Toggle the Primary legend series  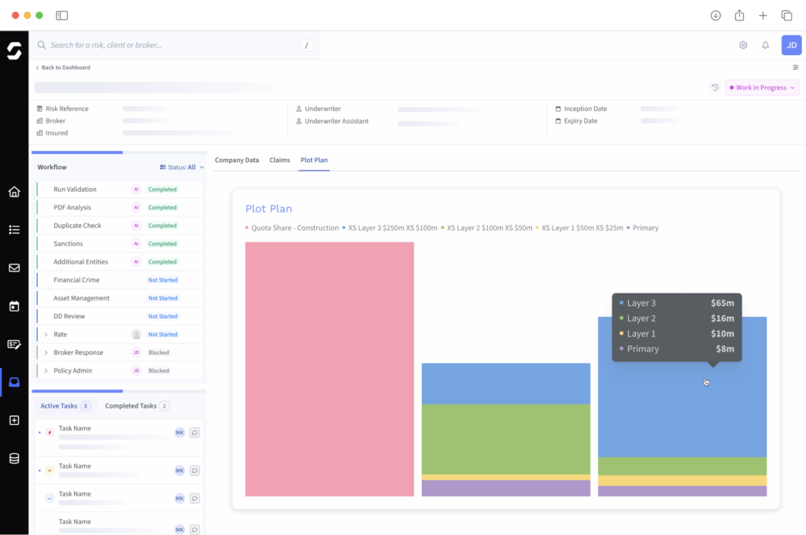click(642, 228)
